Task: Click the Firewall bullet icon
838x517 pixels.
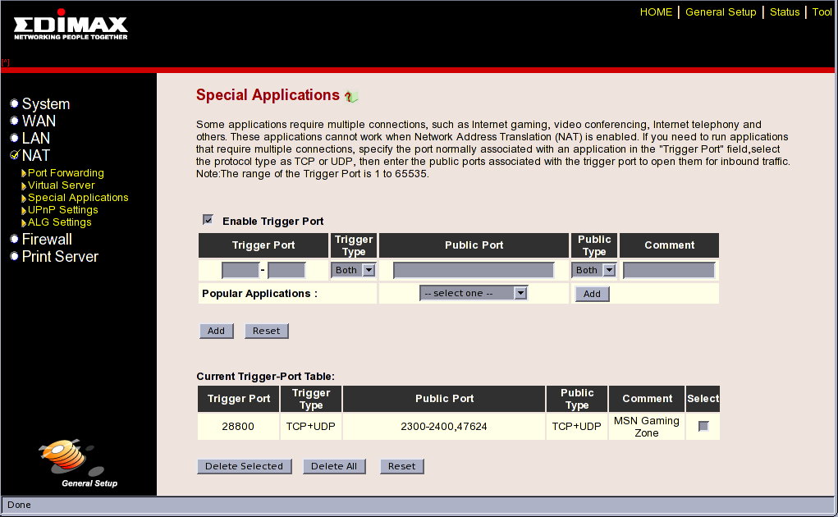Action: click(x=14, y=240)
